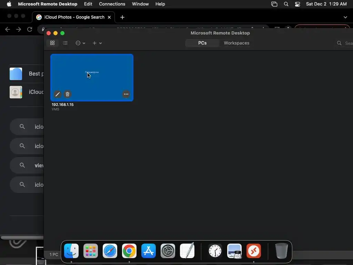Image resolution: width=353 pixels, height=265 pixels.
Task: Open the Trash from the Dock
Action: (281, 251)
